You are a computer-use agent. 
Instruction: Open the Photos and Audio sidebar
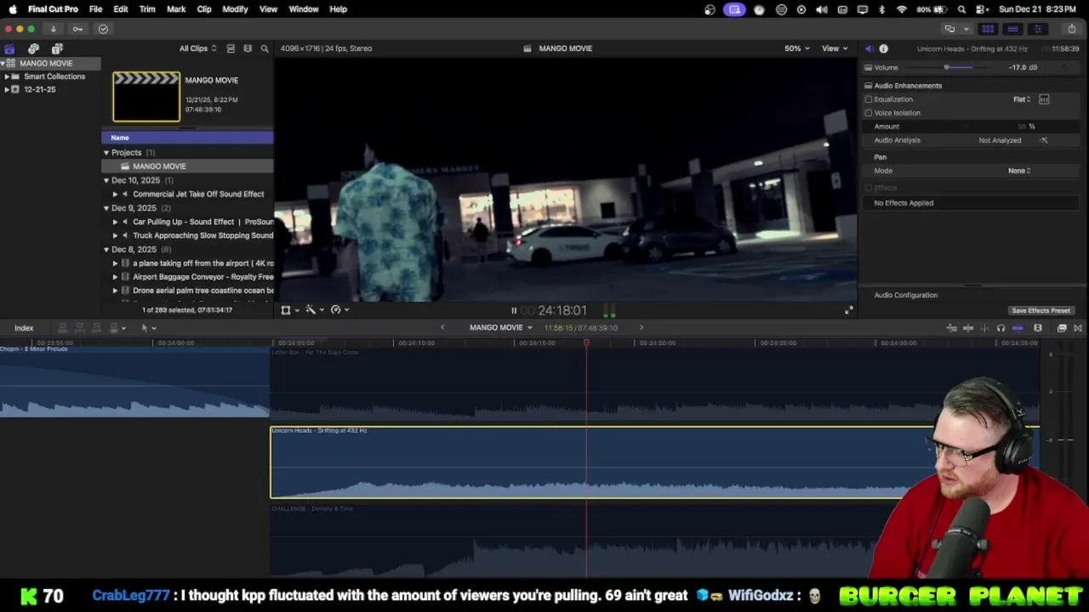coord(33,48)
